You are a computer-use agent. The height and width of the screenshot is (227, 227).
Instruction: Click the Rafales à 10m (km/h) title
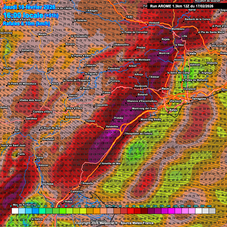coord(27,23)
